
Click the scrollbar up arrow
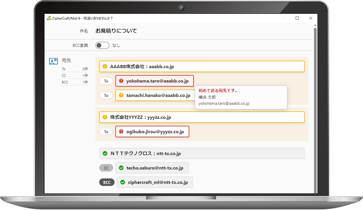[x=315, y=25]
